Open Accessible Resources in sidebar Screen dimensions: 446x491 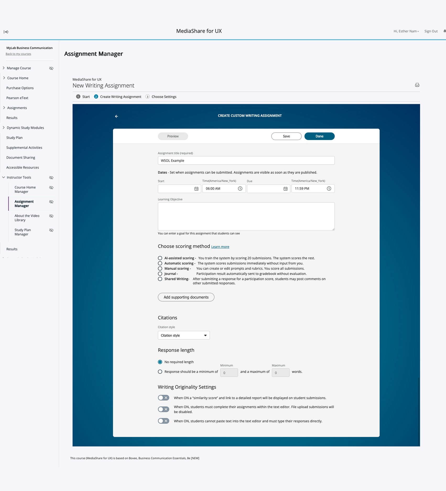23,168
